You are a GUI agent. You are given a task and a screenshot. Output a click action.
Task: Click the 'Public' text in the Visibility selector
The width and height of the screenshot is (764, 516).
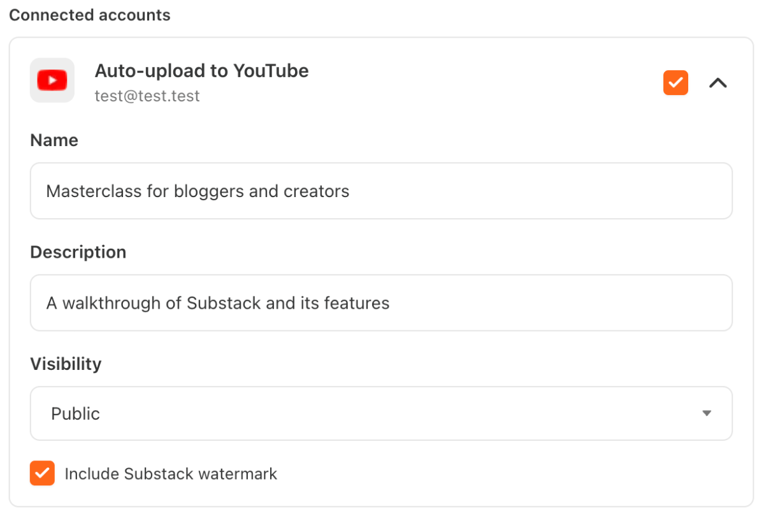(75, 413)
